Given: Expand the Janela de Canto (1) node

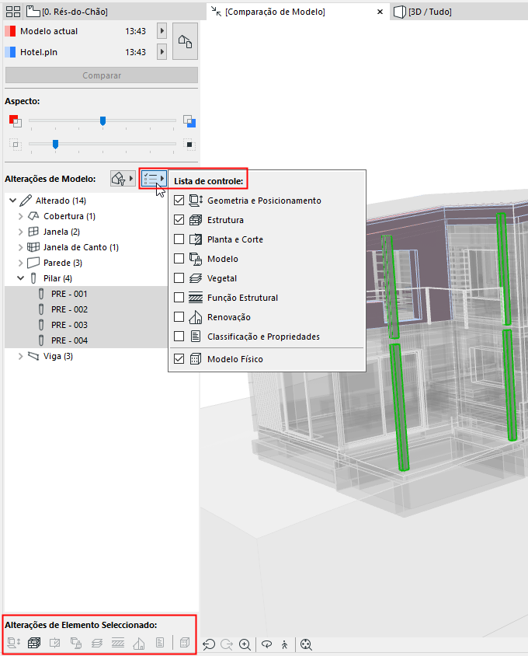Looking at the screenshot, I should click(20, 247).
